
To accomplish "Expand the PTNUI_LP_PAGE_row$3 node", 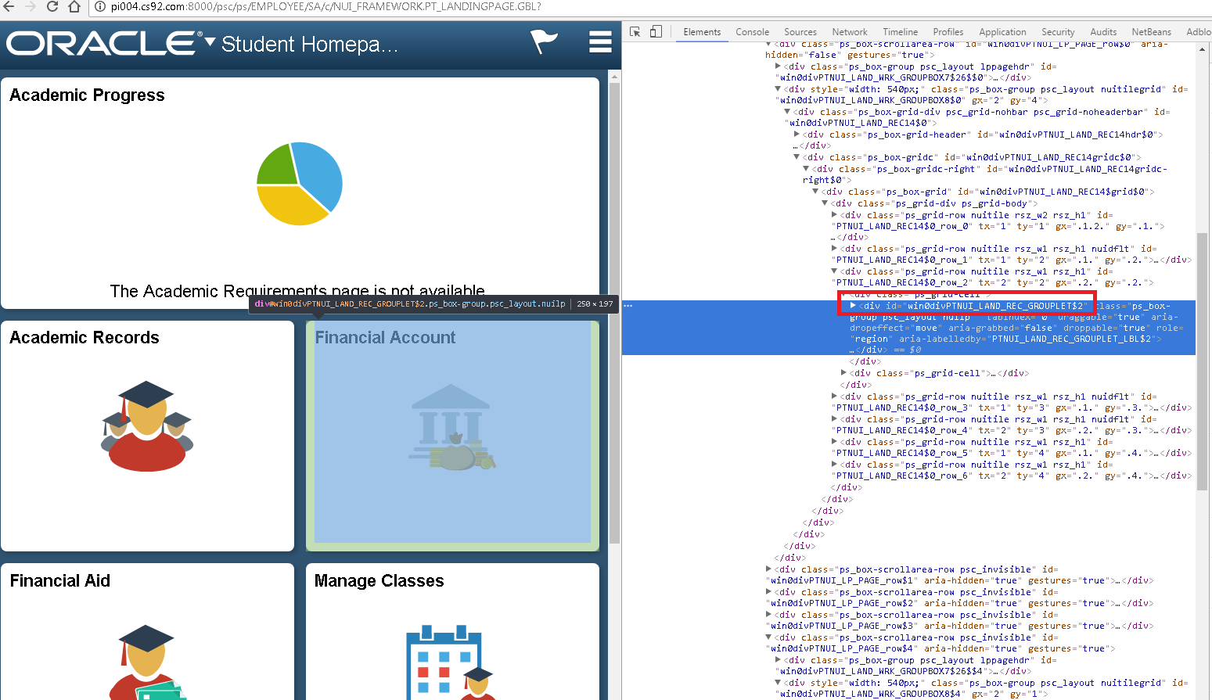I will point(768,615).
